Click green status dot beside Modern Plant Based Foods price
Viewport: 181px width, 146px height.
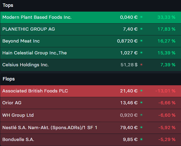click(141, 17)
